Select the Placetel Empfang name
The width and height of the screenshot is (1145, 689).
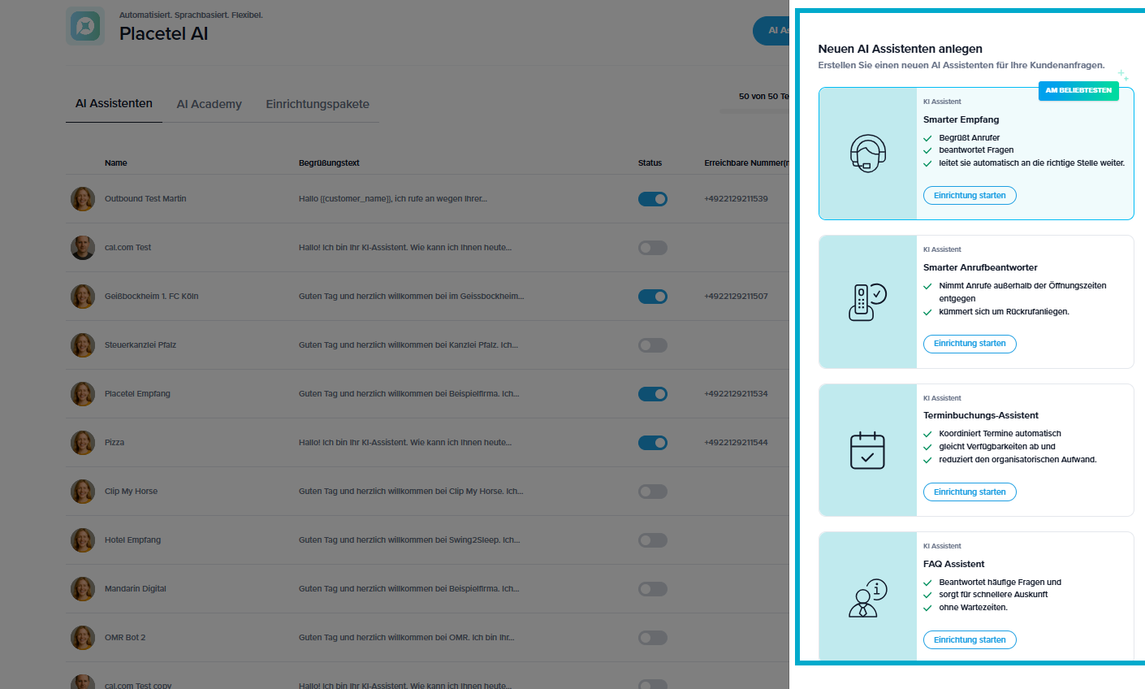137,394
